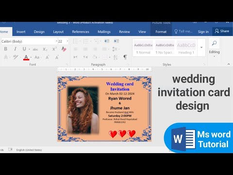The width and height of the screenshot is (233, 175).
Task: Toggle Italic formatting
Action: (x=15, y=49)
